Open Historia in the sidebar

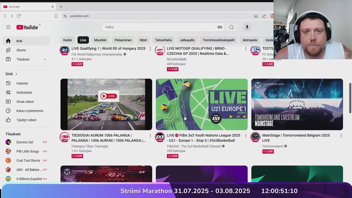(26, 83)
